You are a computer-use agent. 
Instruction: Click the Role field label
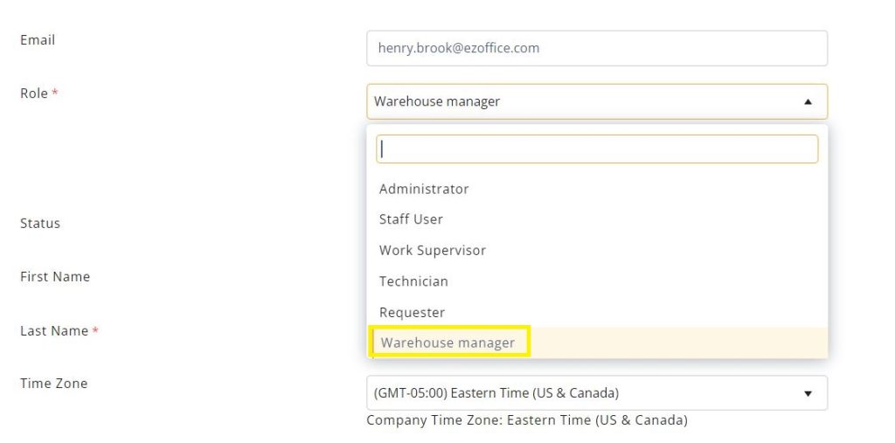pyautogui.click(x=34, y=93)
